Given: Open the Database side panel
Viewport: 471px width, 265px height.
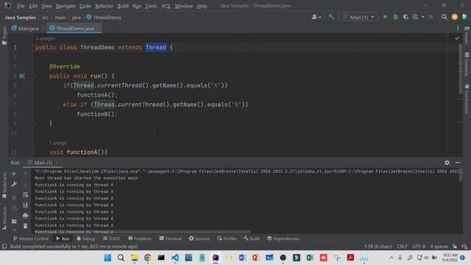Looking at the screenshot, I should [467, 64].
